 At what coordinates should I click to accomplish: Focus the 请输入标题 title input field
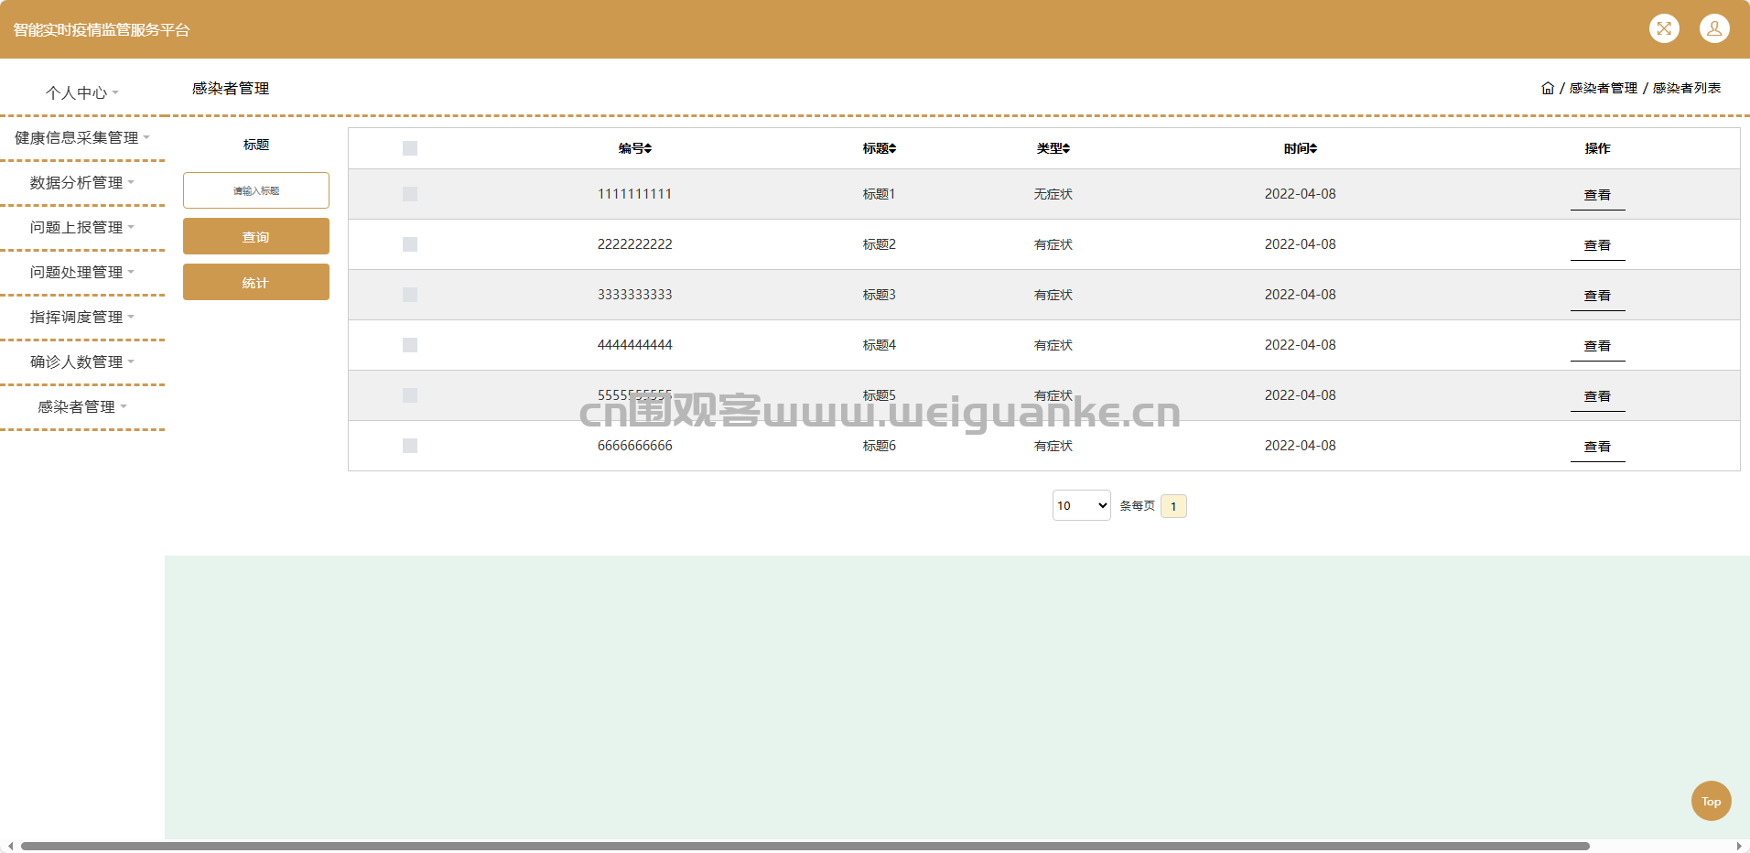point(256,190)
